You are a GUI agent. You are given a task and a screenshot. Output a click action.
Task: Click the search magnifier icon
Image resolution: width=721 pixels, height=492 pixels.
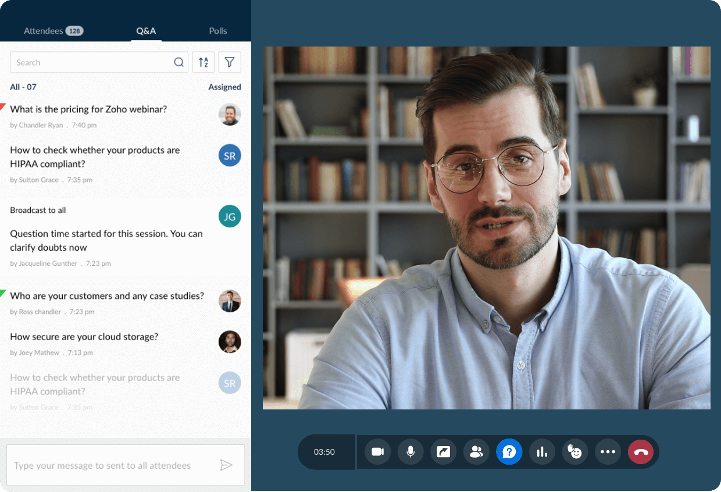[179, 62]
